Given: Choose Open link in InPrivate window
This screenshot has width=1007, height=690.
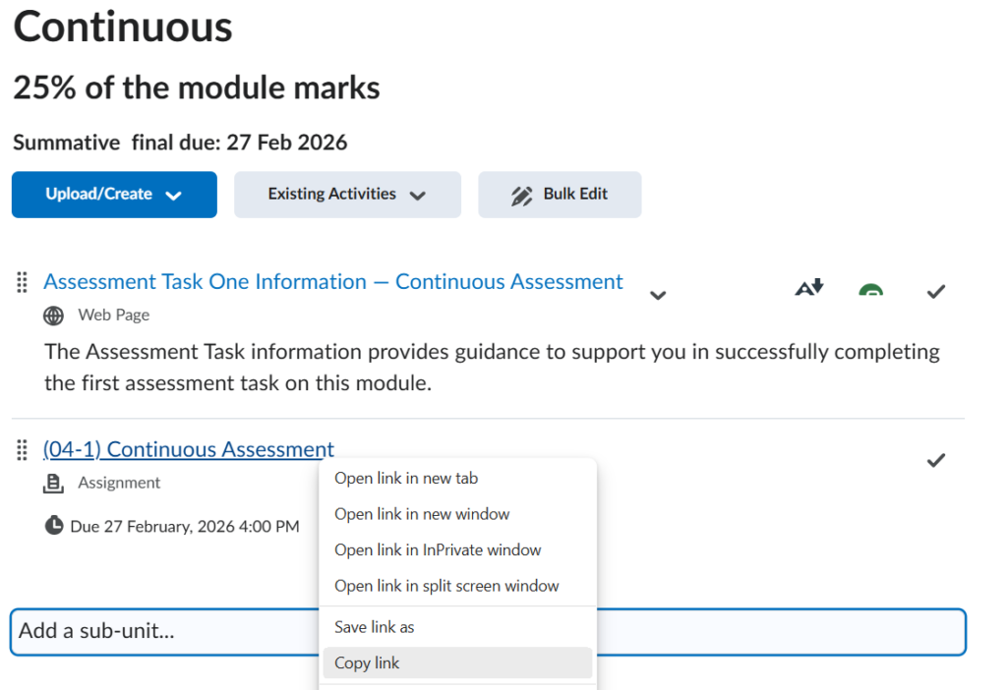Looking at the screenshot, I should 438,549.
